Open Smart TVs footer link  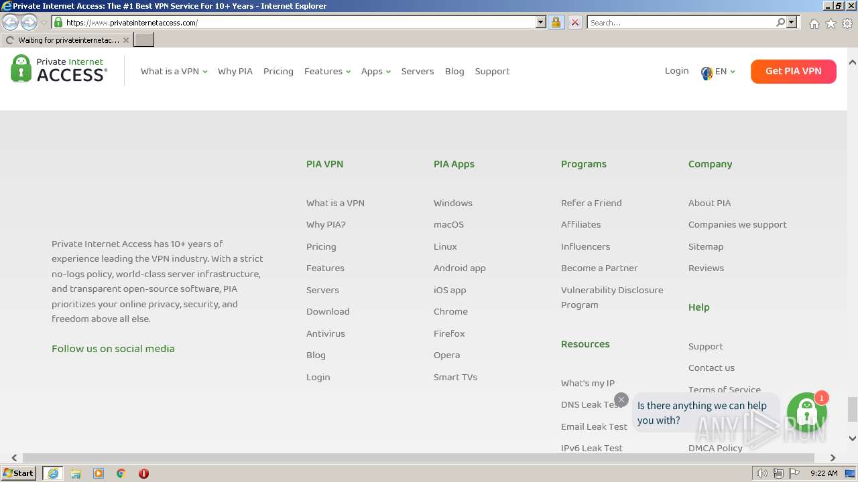pyautogui.click(x=455, y=377)
